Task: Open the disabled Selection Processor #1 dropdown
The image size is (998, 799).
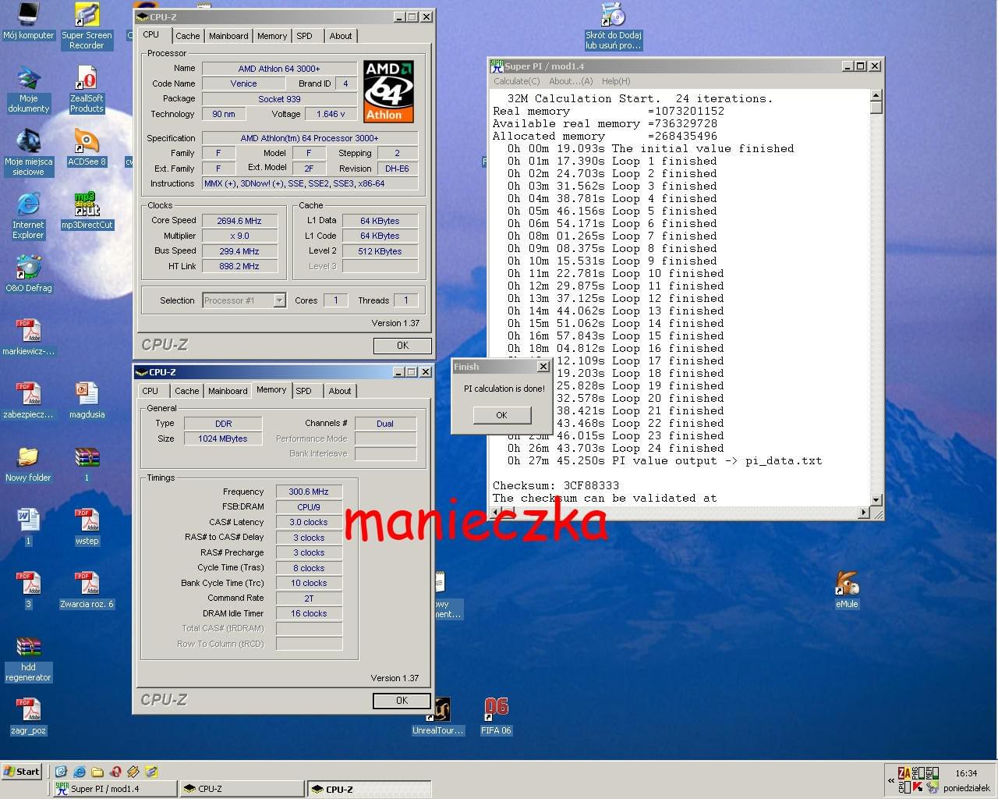Action: click(244, 300)
